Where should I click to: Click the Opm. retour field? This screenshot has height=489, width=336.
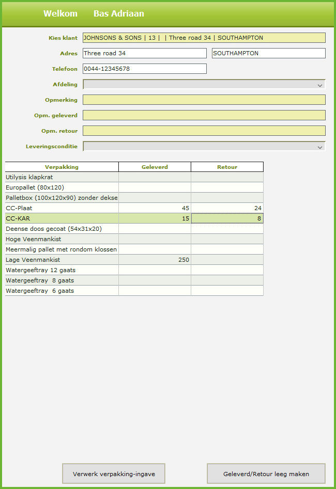point(204,131)
